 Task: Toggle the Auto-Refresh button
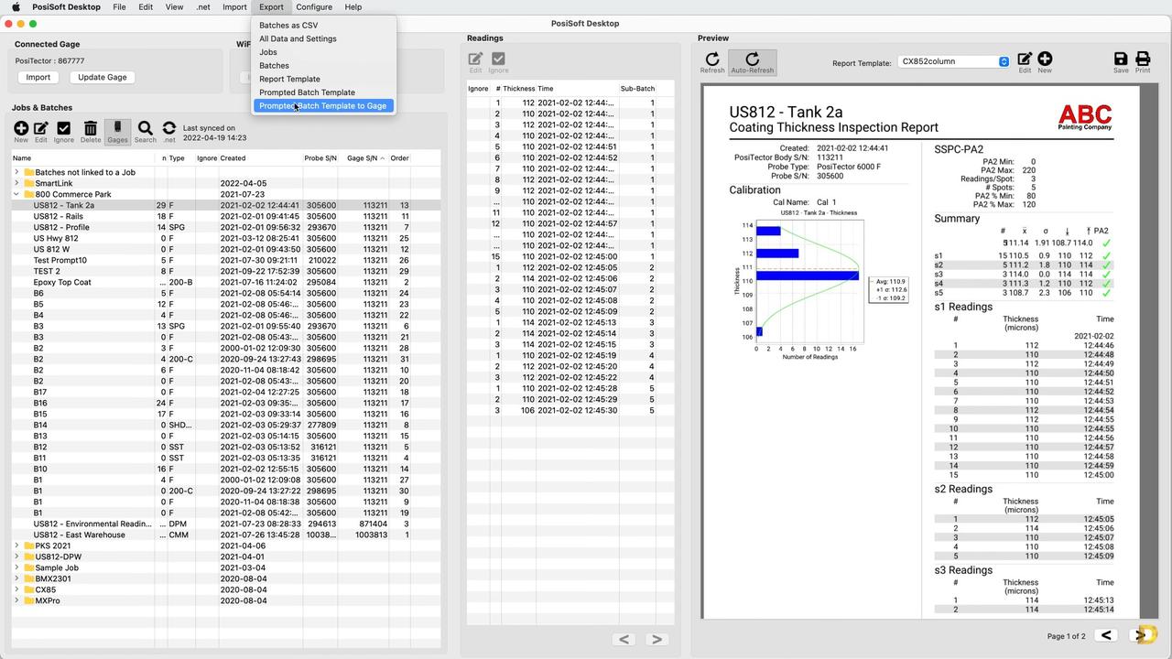pyautogui.click(x=752, y=62)
